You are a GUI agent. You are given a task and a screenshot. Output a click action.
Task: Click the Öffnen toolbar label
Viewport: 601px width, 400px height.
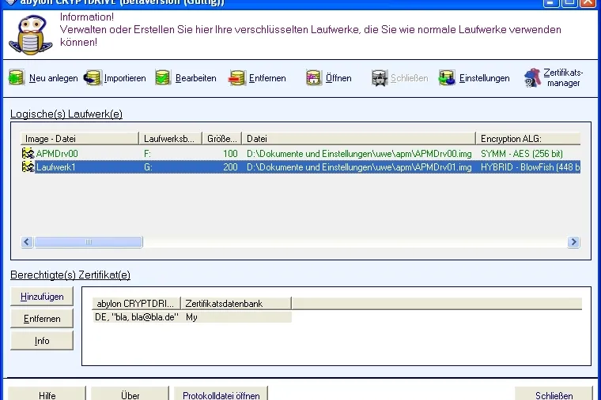(338, 78)
